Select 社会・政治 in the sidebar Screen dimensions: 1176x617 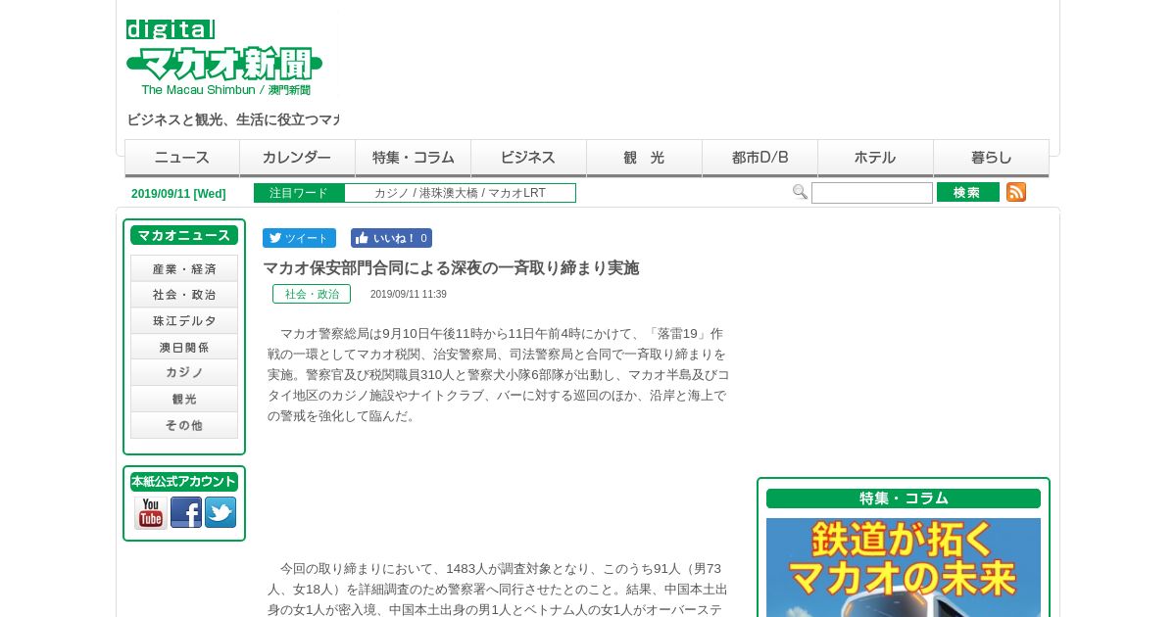coord(184,295)
